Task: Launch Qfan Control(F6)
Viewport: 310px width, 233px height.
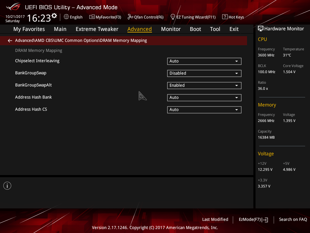Action: pyautogui.click(x=149, y=17)
